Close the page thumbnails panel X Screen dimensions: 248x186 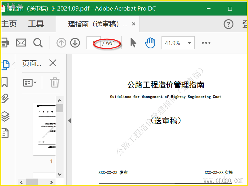point(53,63)
